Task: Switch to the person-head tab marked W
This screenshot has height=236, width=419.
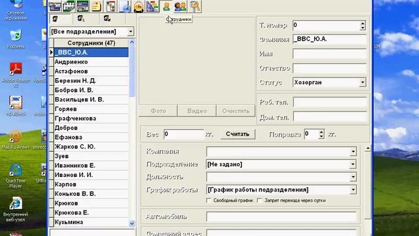Action: click(107, 18)
